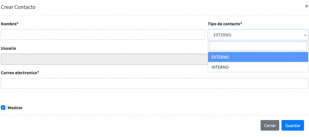Click the Usuario field label
The height and width of the screenshot is (137, 309).
8,48
